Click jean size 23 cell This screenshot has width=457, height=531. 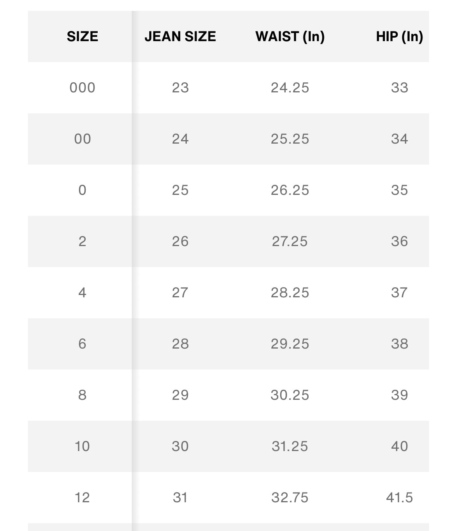[180, 88]
